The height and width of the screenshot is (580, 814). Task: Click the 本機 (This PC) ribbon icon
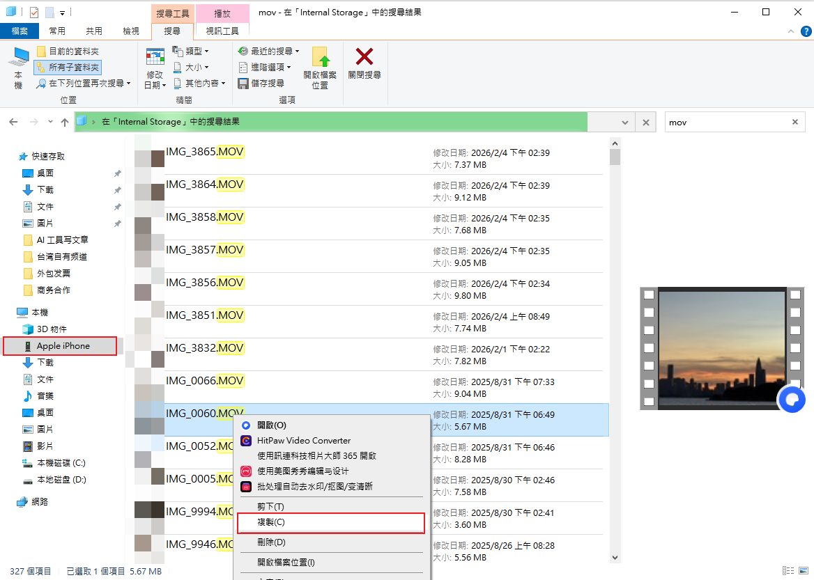(x=20, y=68)
